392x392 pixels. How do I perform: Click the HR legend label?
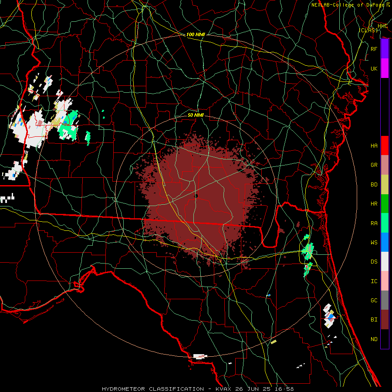pos(374,203)
